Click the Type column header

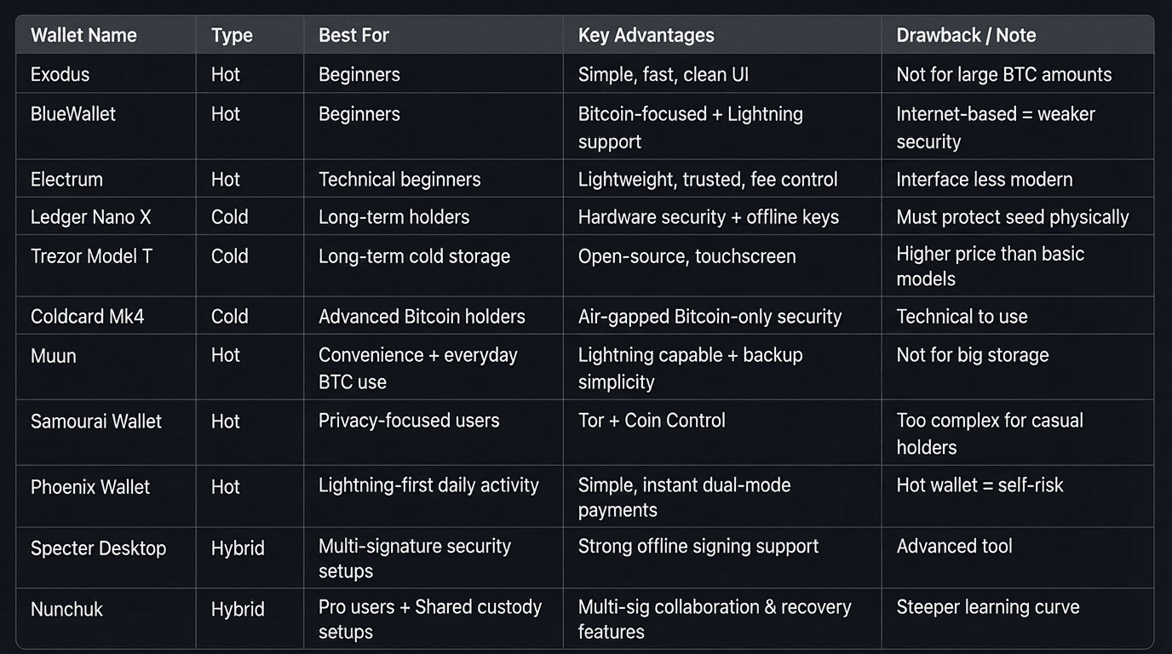click(x=232, y=35)
